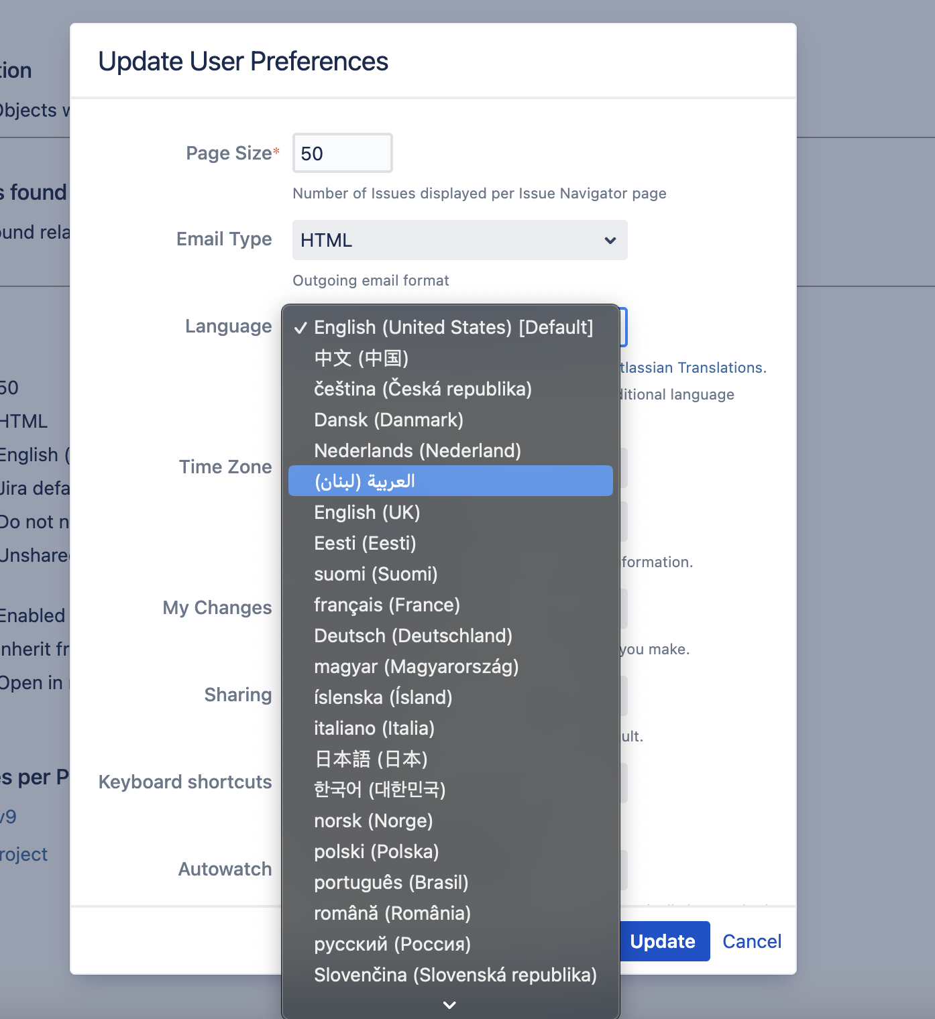Choose Nederlands (Nederland) language
The height and width of the screenshot is (1019, 935).
(x=449, y=451)
